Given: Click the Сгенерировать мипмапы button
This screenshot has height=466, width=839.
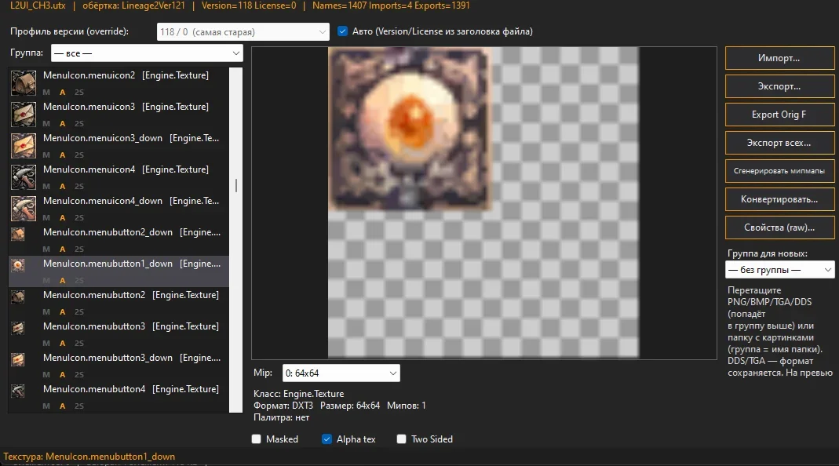Looking at the screenshot, I should [x=779, y=171].
